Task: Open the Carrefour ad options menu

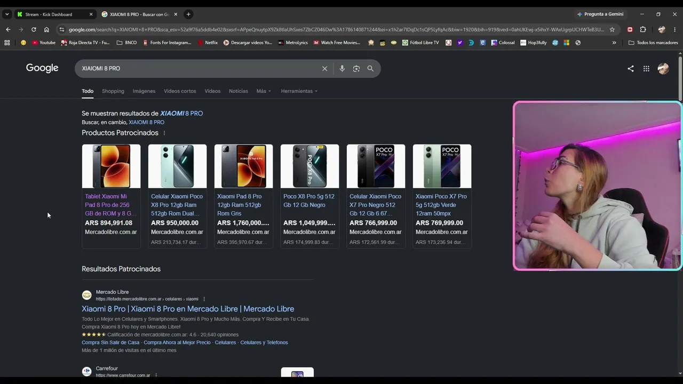Action: [156, 375]
